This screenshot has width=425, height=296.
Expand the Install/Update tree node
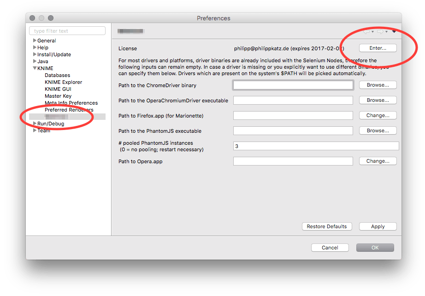pos(35,54)
